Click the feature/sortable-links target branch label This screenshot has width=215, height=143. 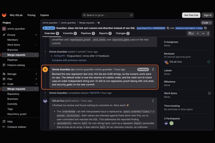pyautogui.click(x=189, y=28)
